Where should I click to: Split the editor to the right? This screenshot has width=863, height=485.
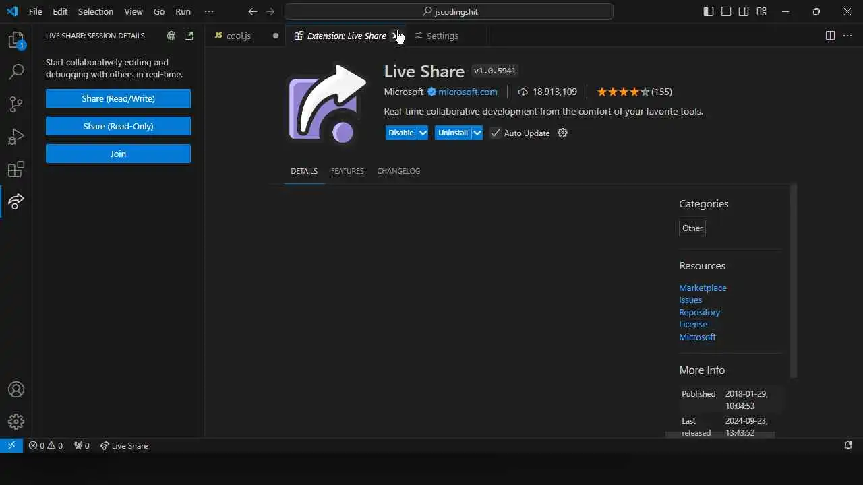831,36
